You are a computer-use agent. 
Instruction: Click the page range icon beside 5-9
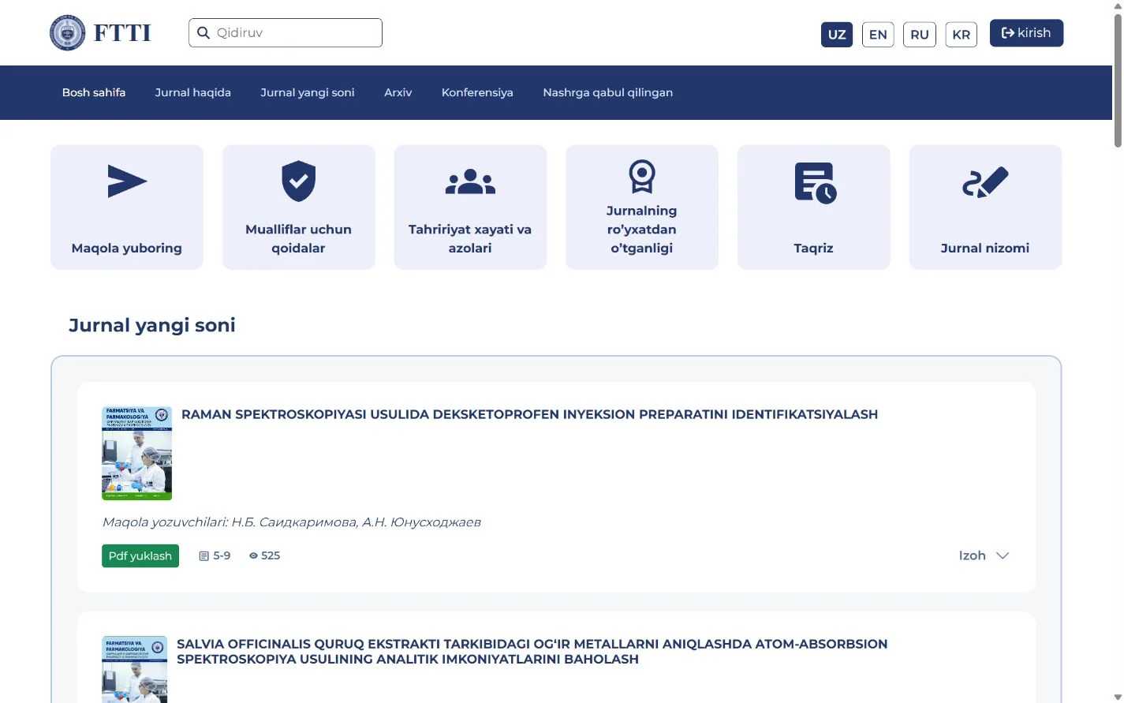click(x=204, y=556)
